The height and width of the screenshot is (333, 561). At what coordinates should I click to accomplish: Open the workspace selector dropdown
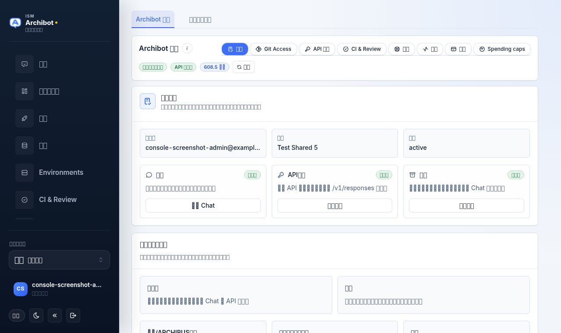(x=59, y=260)
